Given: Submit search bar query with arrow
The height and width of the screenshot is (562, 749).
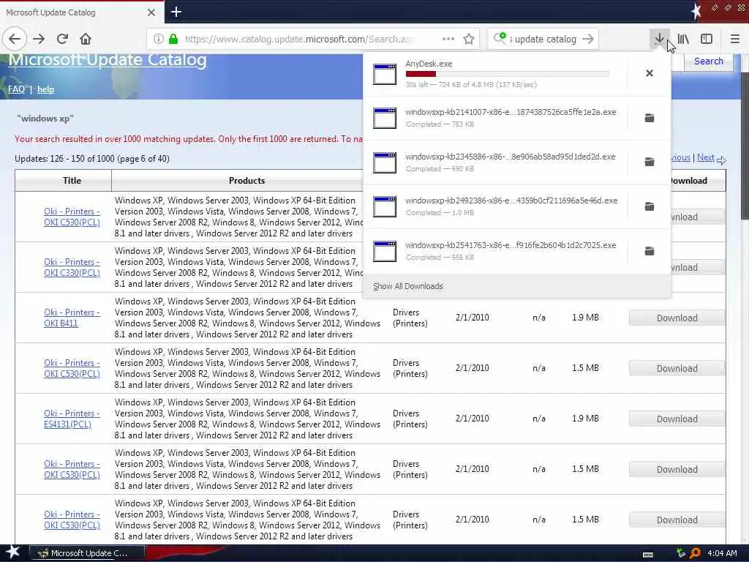Looking at the screenshot, I should pos(588,40).
